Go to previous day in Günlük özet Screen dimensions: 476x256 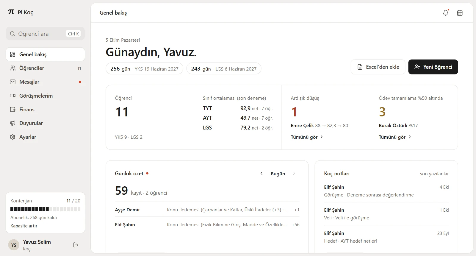(262, 173)
